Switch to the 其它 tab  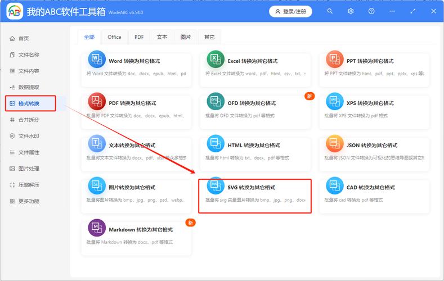pyautogui.click(x=209, y=37)
